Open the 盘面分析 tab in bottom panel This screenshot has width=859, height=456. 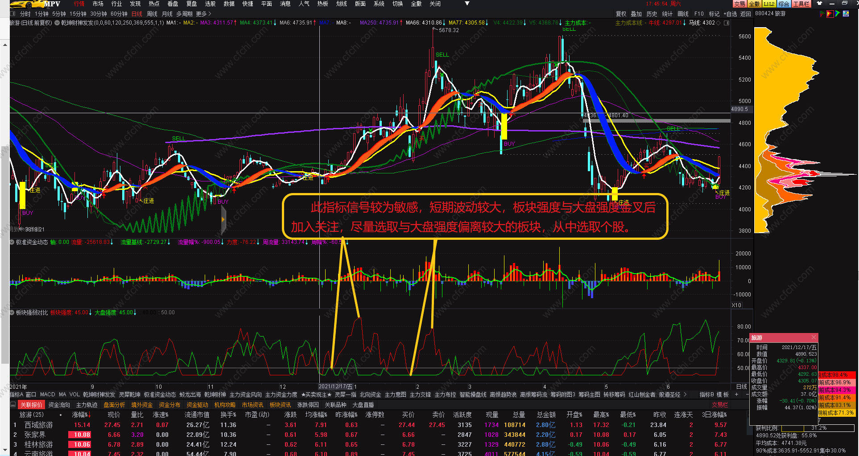115,405
